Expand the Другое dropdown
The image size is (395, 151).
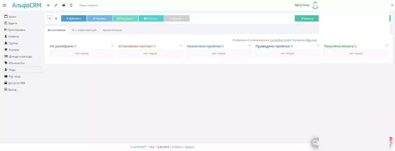click(x=177, y=18)
